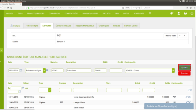Delete the 'vente des matériels info' row
This screenshot has height=110, width=196.
pyautogui.click(x=189, y=97)
